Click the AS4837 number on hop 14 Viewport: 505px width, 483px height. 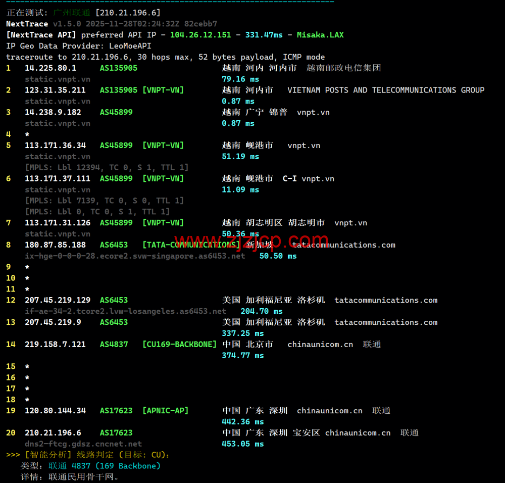[x=114, y=345]
